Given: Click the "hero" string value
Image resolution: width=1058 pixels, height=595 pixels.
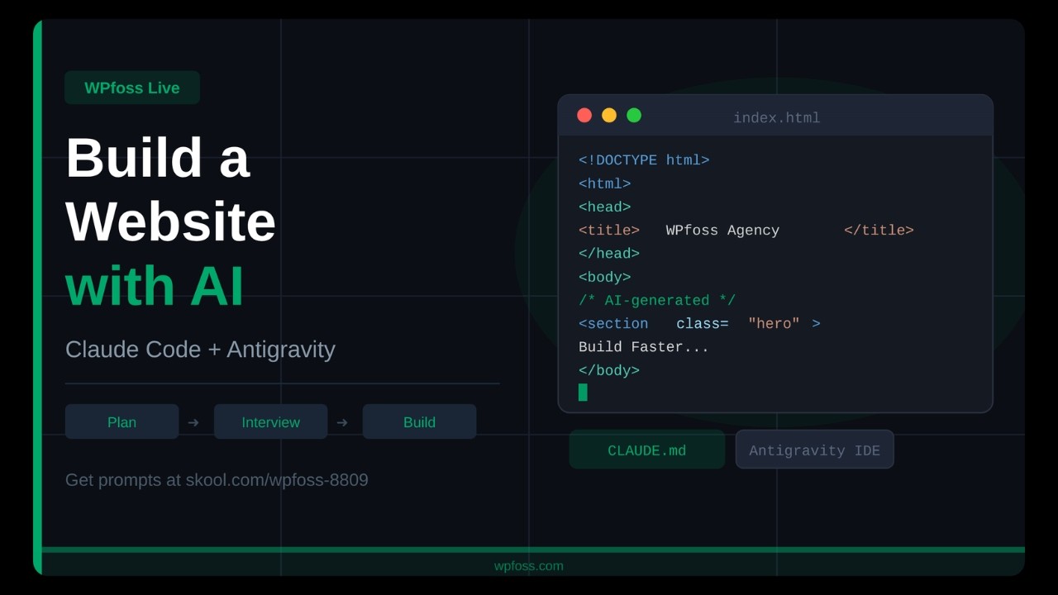Looking at the screenshot, I should pos(774,323).
